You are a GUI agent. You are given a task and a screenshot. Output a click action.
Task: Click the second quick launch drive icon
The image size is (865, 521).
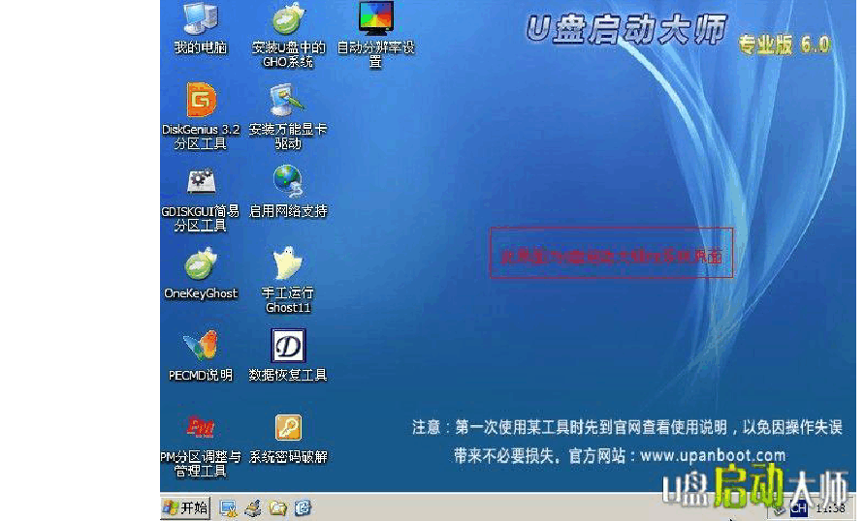253,507
